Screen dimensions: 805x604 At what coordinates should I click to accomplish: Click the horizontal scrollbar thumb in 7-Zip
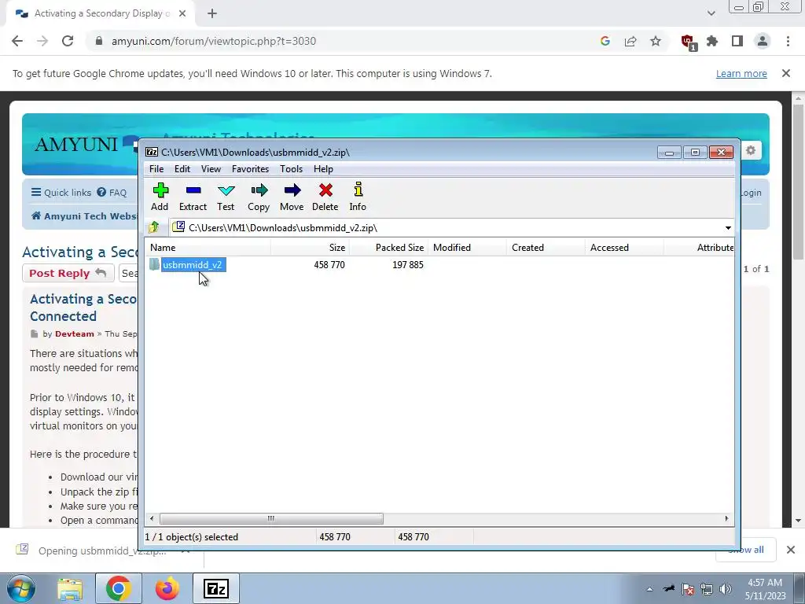tap(271, 519)
